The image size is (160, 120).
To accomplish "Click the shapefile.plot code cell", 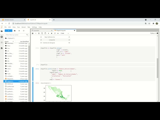I will (97, 74).
